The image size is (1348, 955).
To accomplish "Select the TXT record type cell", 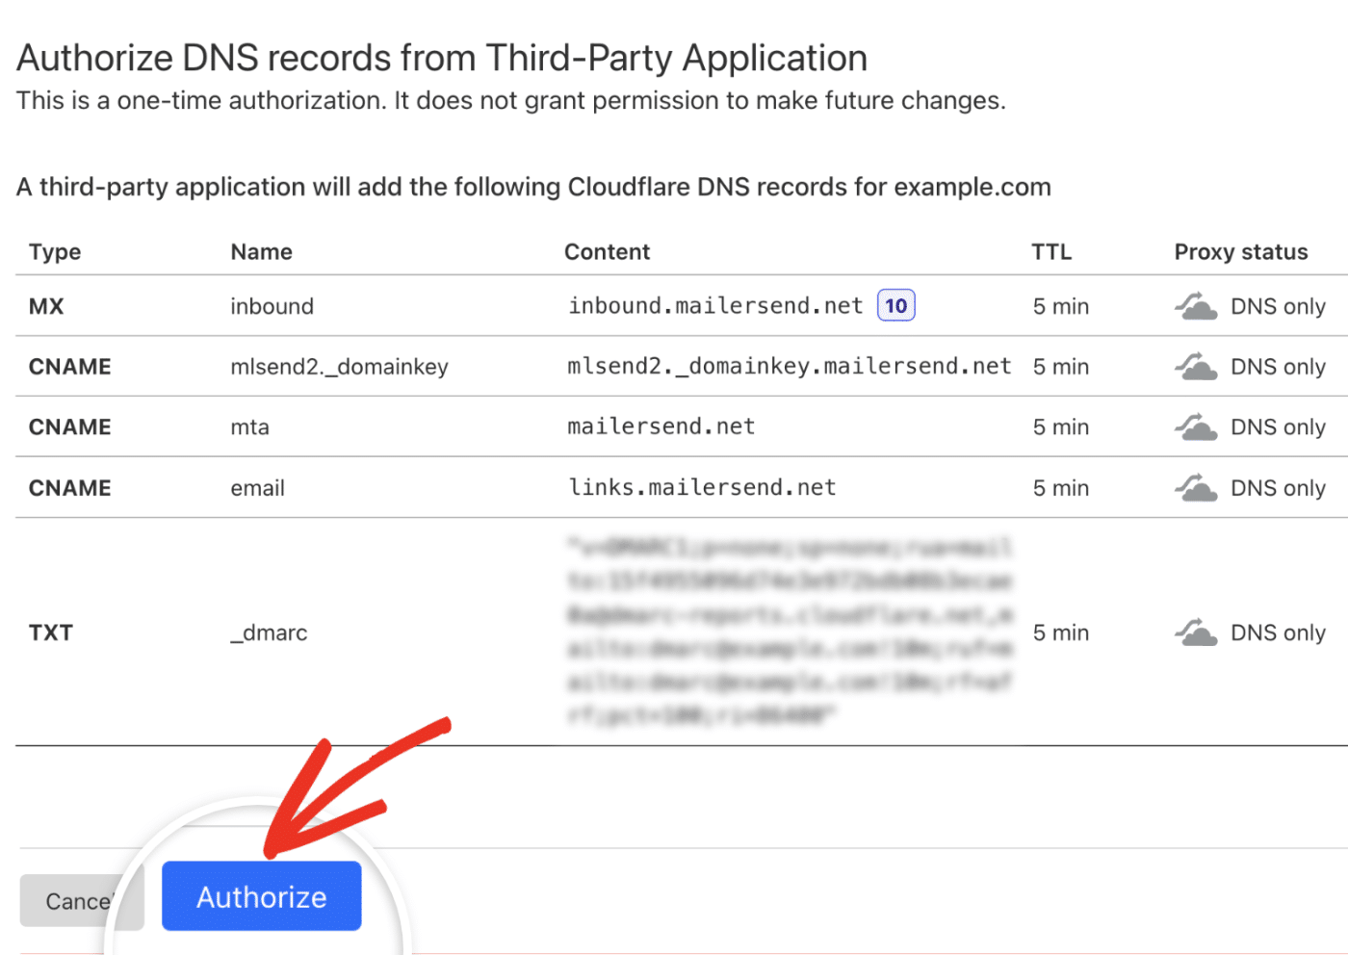I will pyautogui.click(x=51, y=632).
